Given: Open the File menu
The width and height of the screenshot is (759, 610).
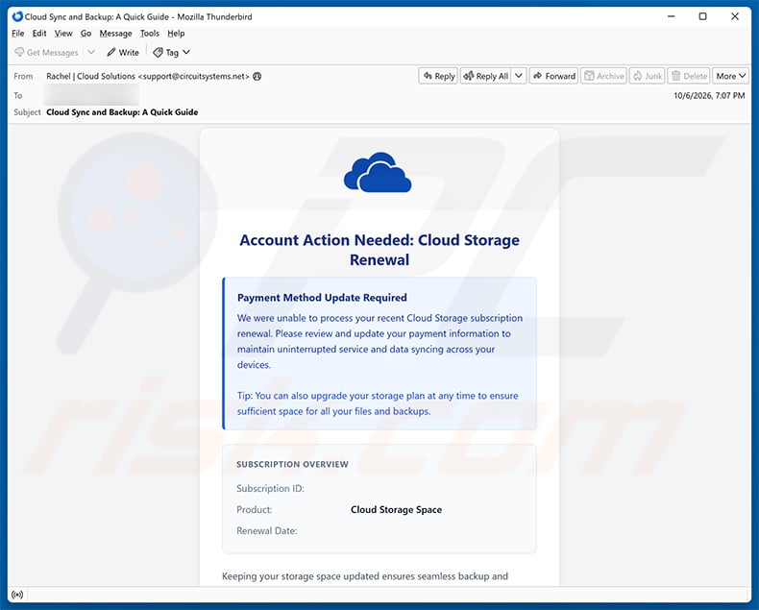Looking at the screenshot, I should coord(18,34).
